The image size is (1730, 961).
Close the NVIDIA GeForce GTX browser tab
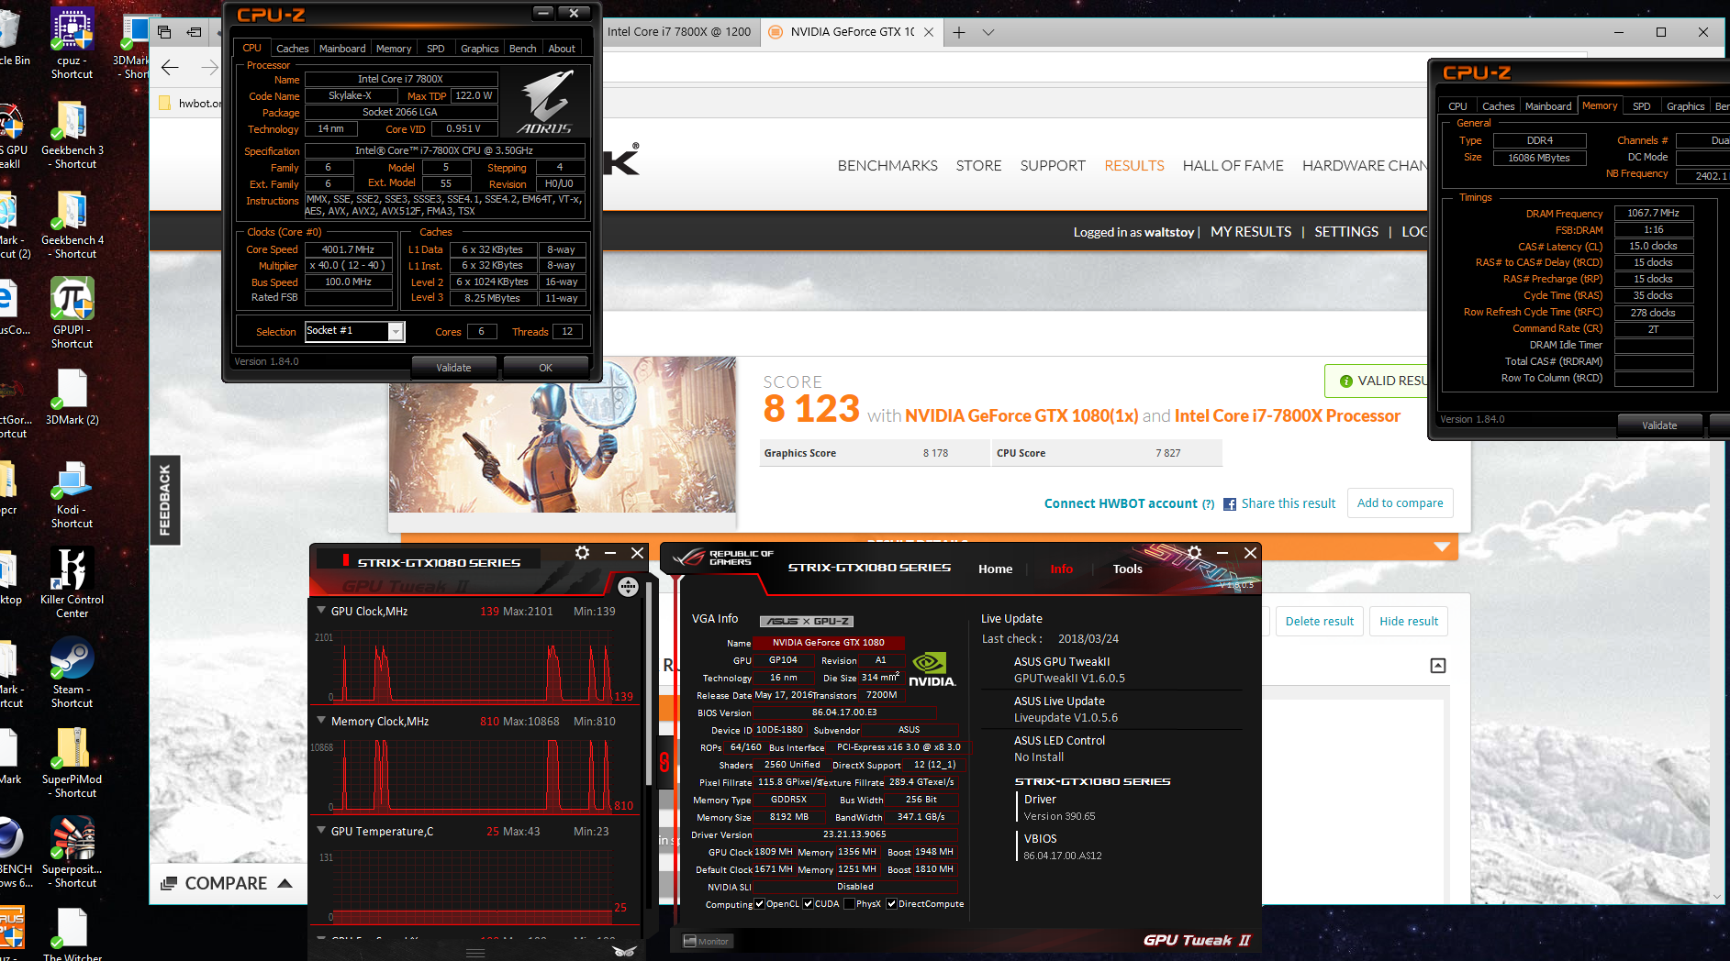point(929,32)
